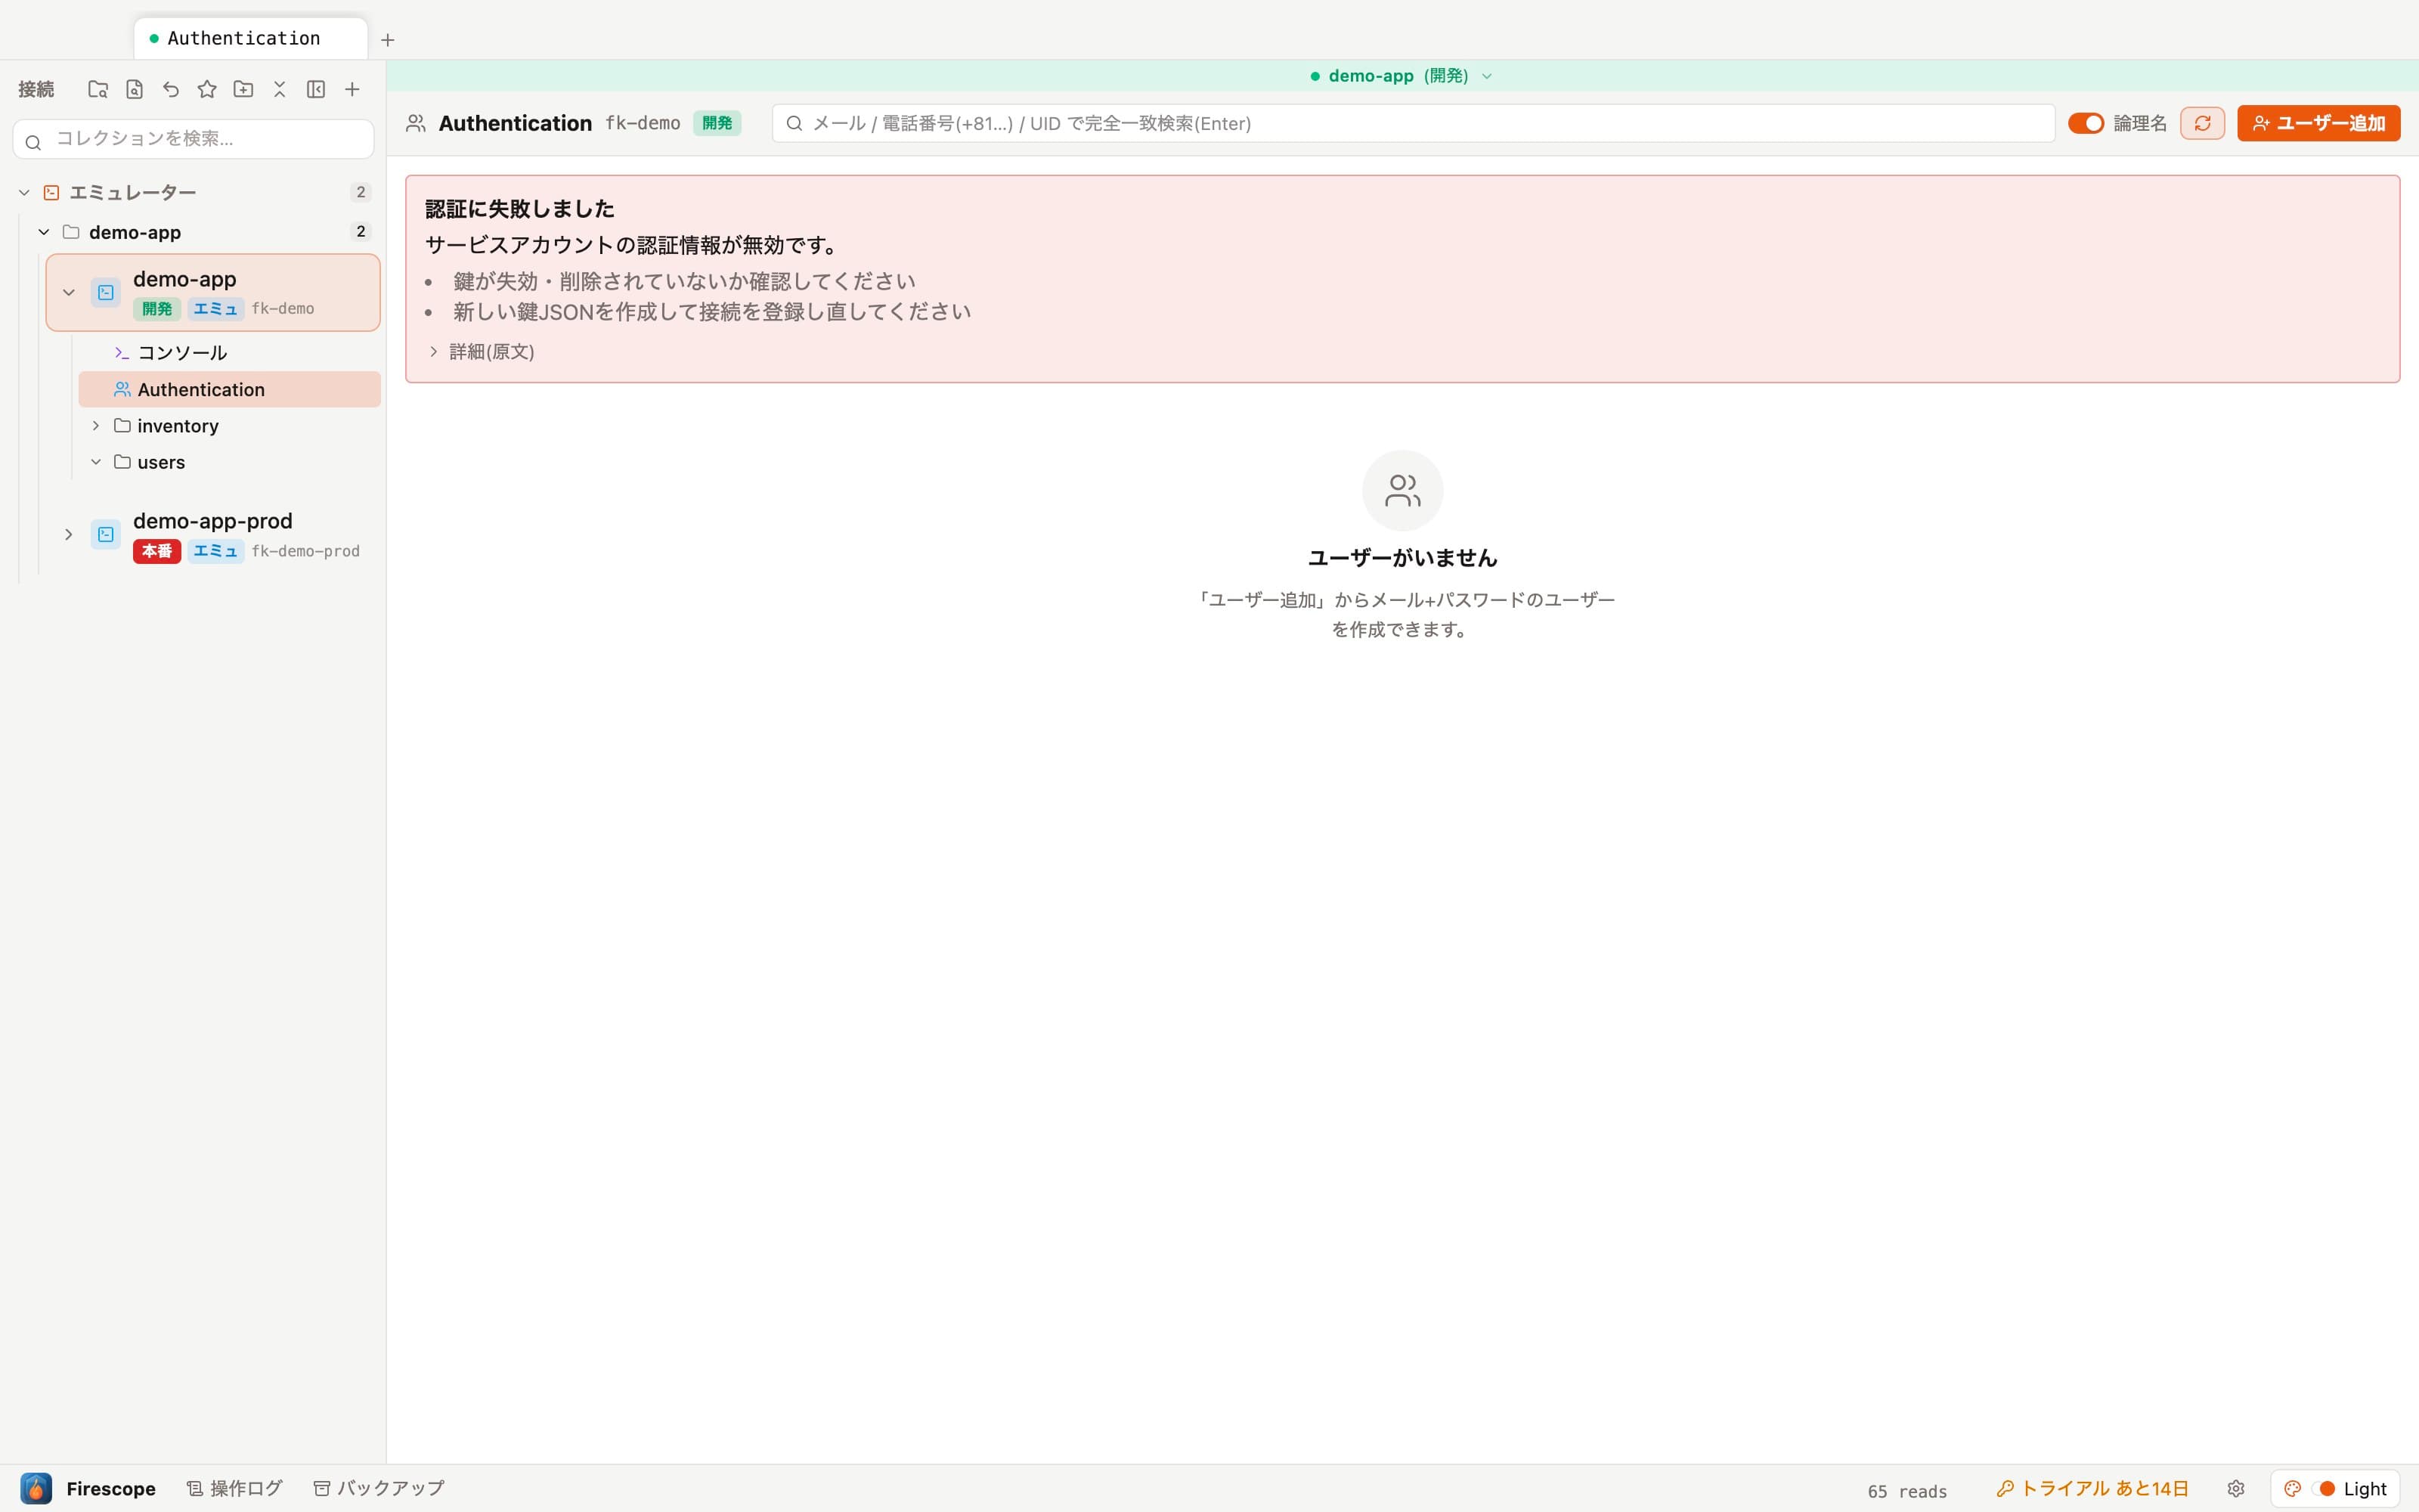Click the コレクションを検索 search field
Screen dimensions: 2419x1512
tap(194, 139)
